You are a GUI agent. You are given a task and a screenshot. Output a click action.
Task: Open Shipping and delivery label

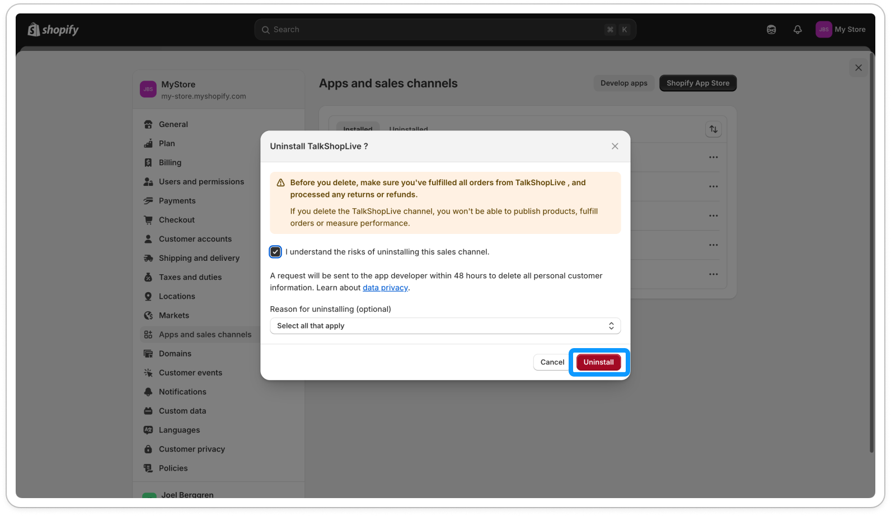(199, 258)
